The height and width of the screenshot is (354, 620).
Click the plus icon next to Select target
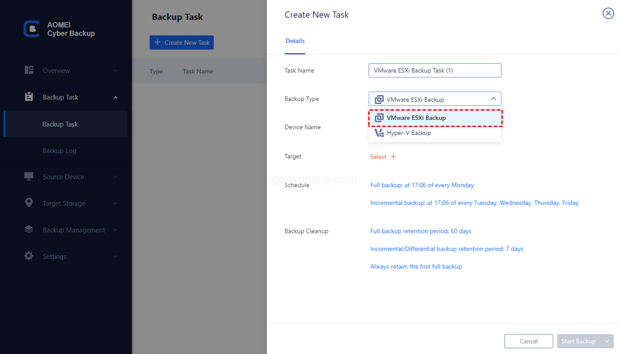tap(393, 157)
